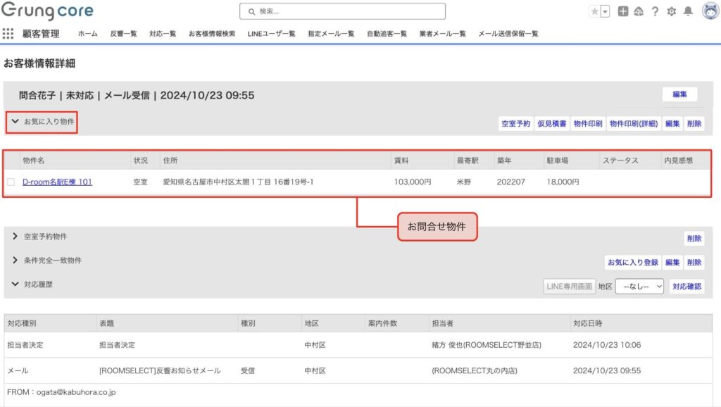Image resolution: width=721 pixels, height=407 pixels.
Task: Open the Trailhead guidance icon
Action: [639, 11]
